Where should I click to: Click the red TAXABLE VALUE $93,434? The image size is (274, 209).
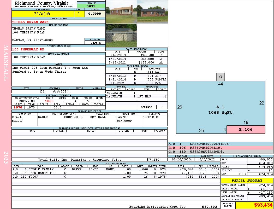click(263, 205)
